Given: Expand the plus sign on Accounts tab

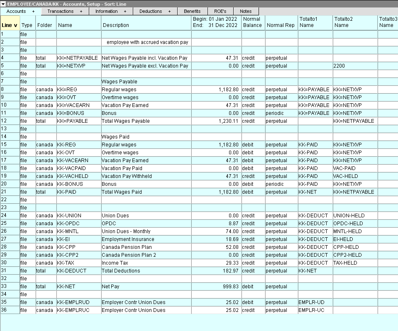Looking at the screenshot, I should (x=34, y=11).
